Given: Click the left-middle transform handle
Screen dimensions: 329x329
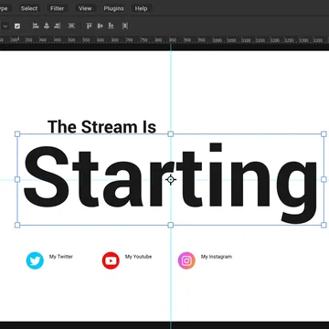Looking at the screenshot, I should [17, 179].
